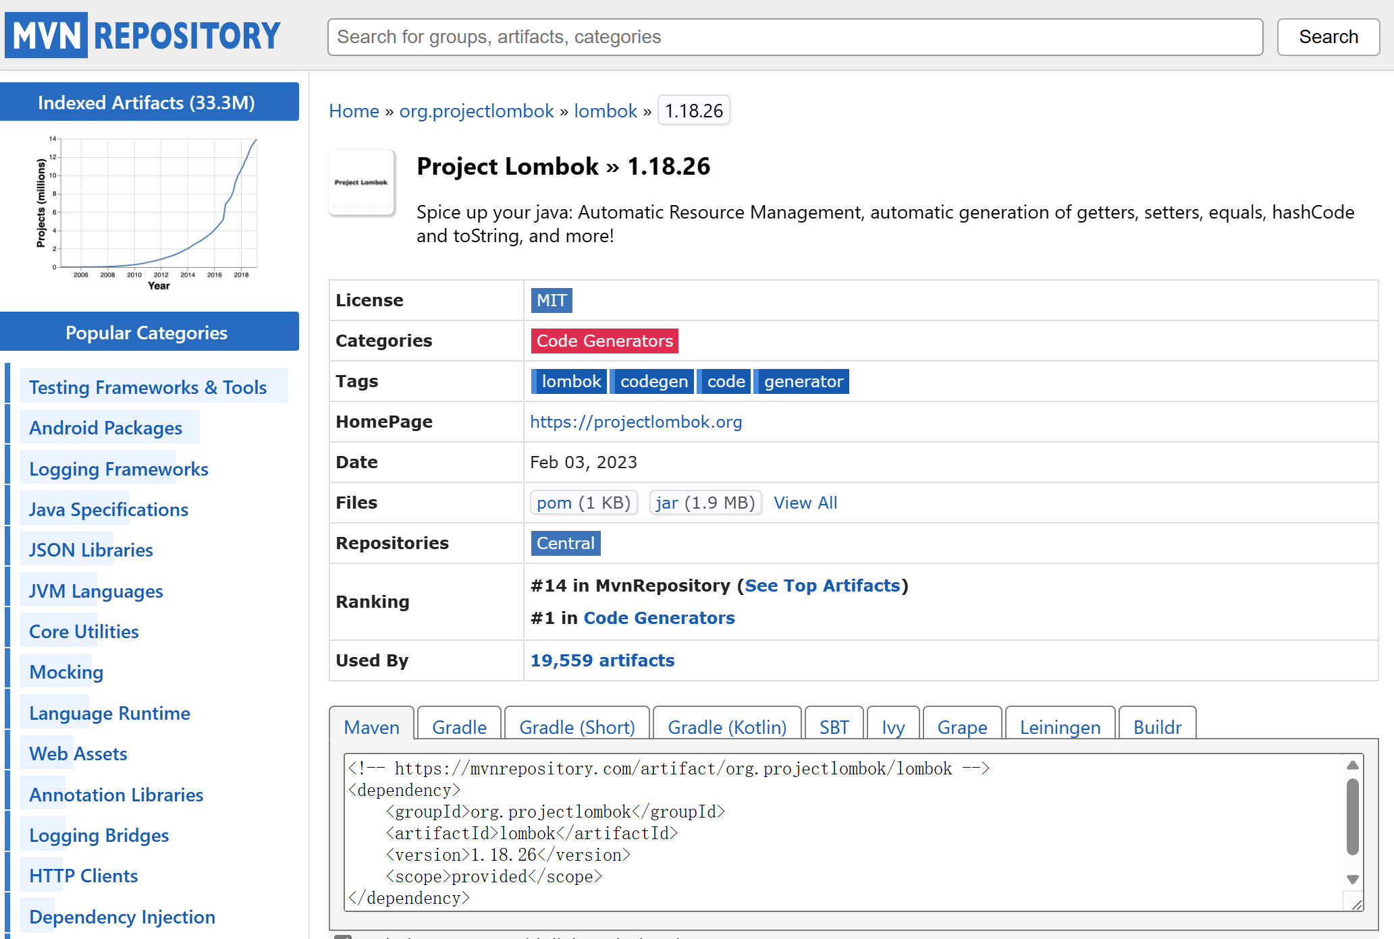Screen dimensions: 1394x939
Task: Open JSON Libraries category
Action: (x=90, y=550)
